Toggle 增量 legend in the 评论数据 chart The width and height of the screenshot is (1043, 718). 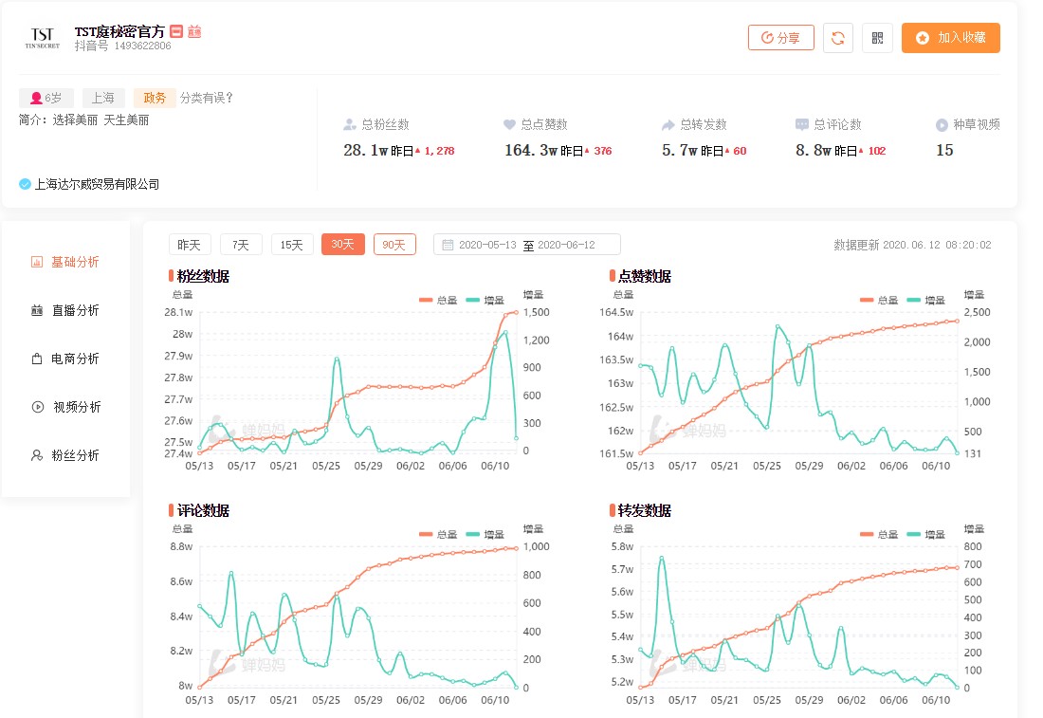[485, 534]
